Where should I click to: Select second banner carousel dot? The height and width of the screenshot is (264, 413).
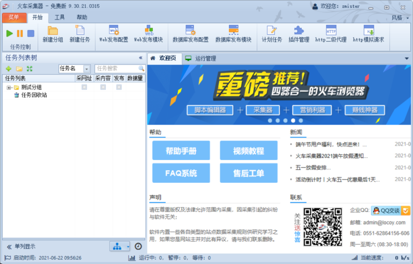click(278, 120)
